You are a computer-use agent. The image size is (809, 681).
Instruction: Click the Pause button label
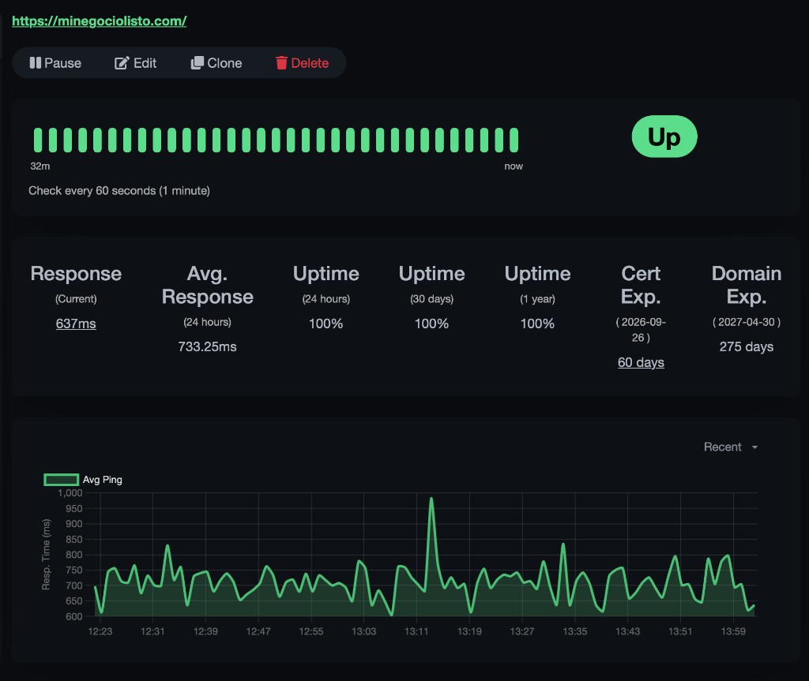click(x=62, y=63)
